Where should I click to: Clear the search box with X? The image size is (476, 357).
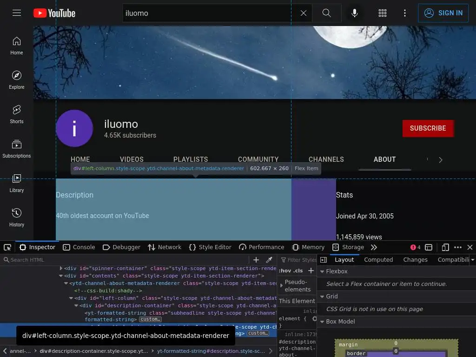tap(303, 13)
